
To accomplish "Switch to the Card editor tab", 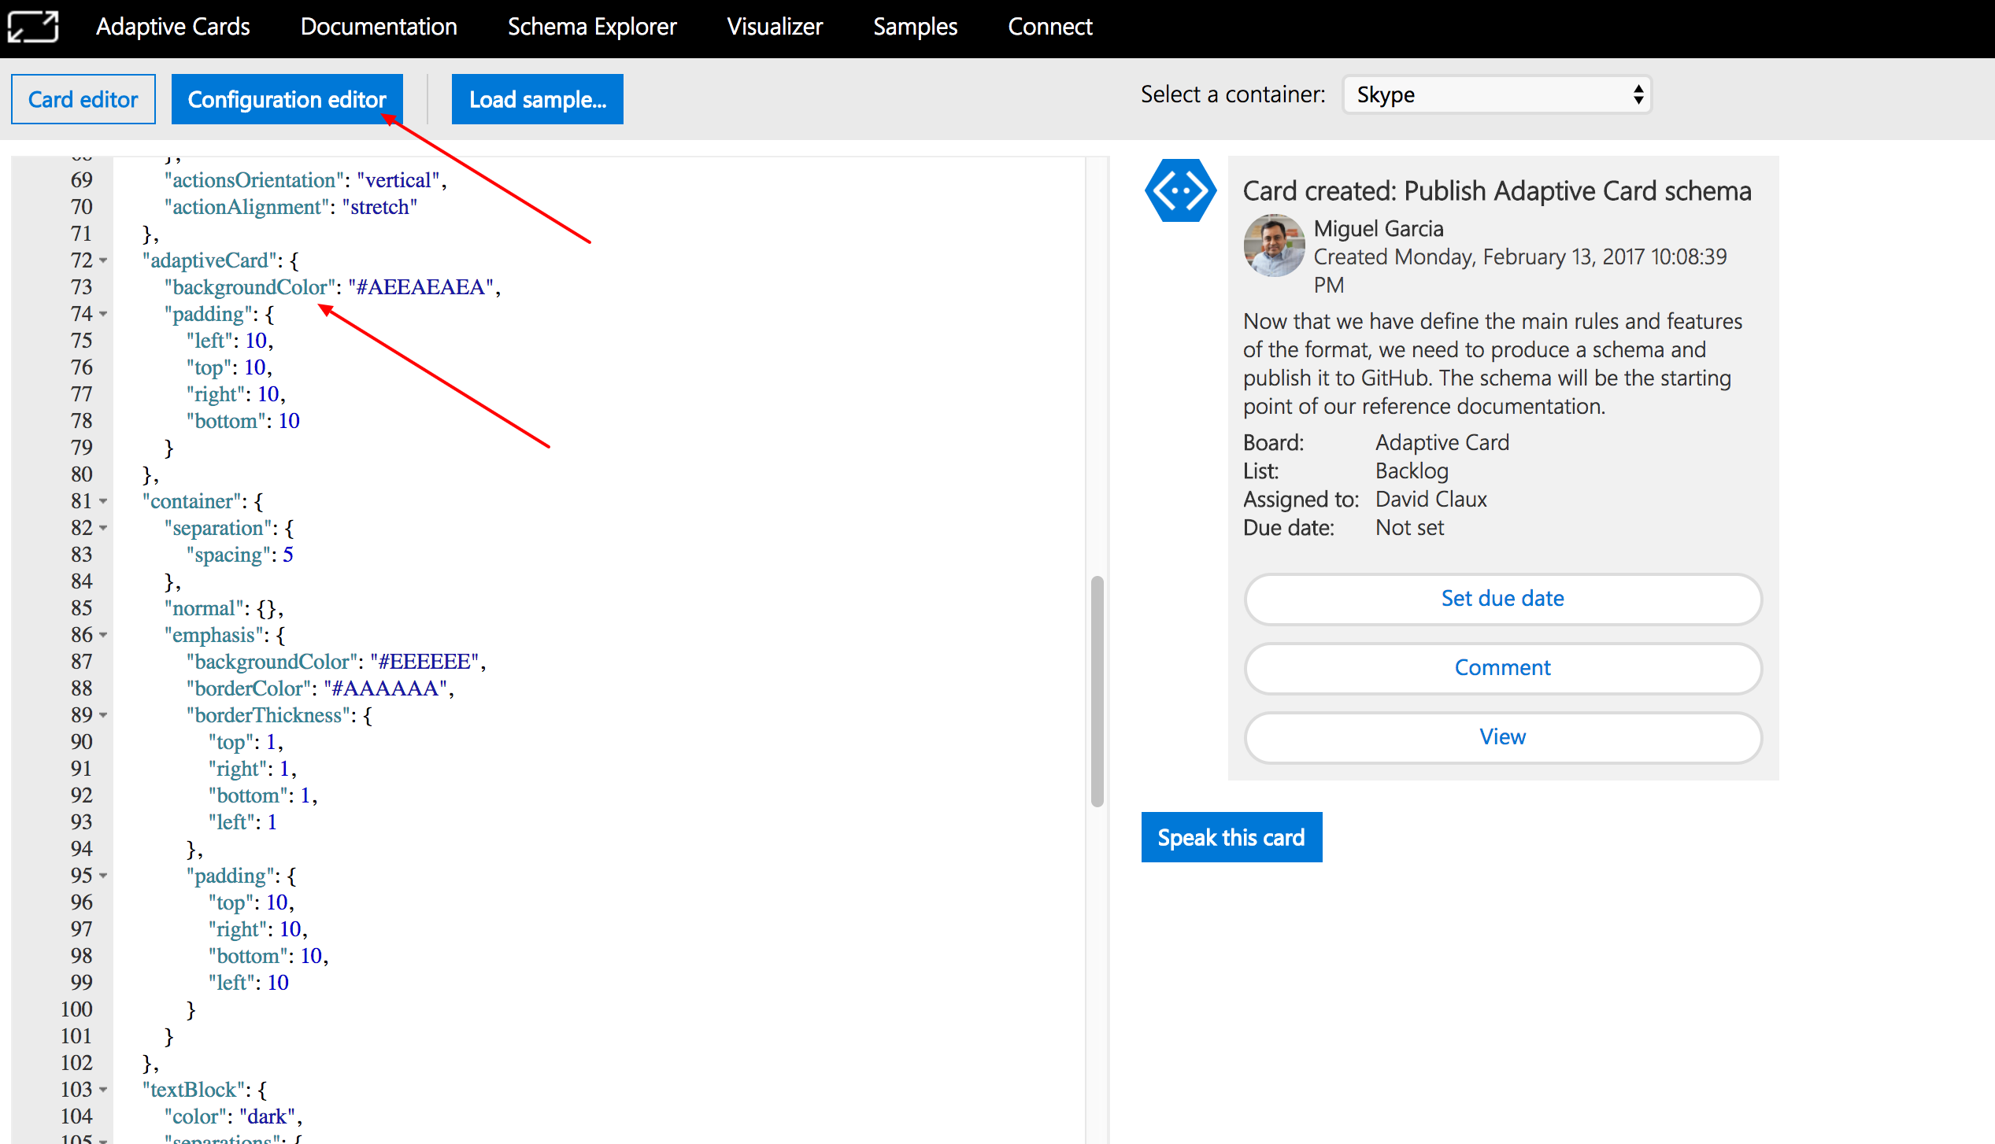I will click(x=83, y=98).
